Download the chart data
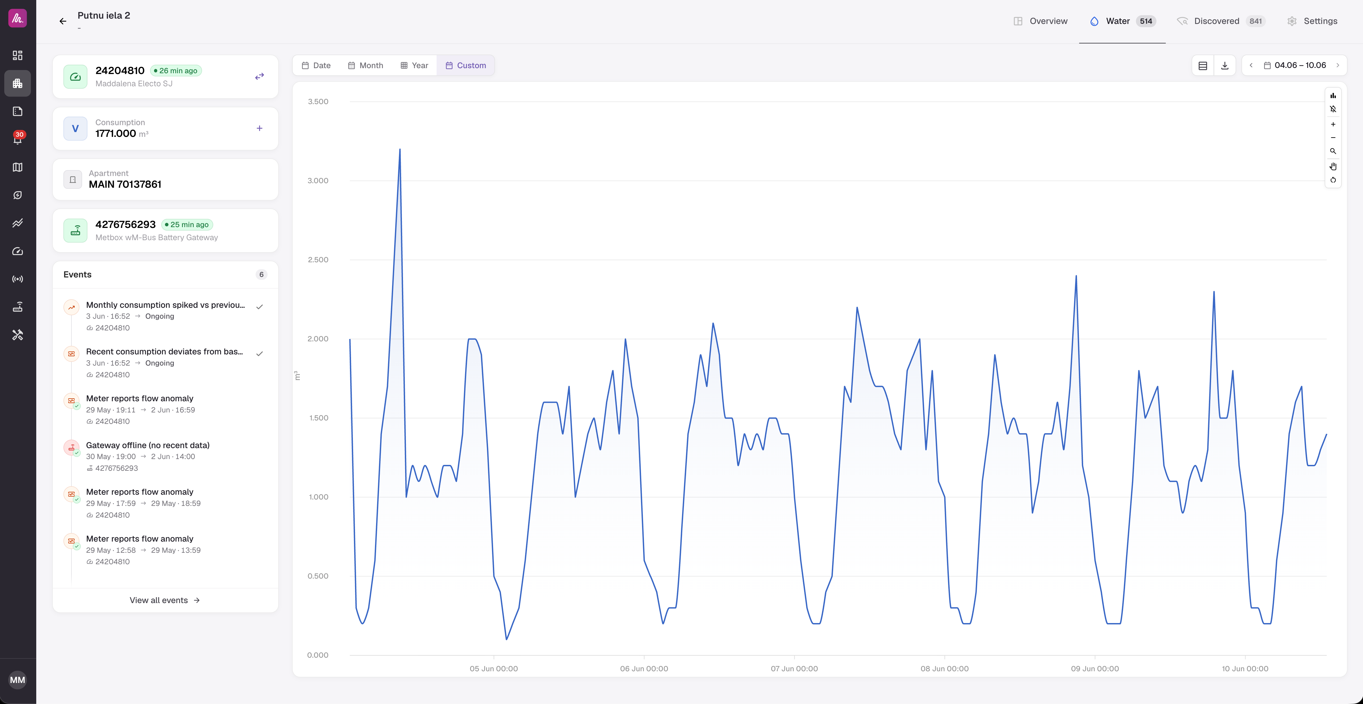This screenshot has width=1363, height=704. 1224,66
